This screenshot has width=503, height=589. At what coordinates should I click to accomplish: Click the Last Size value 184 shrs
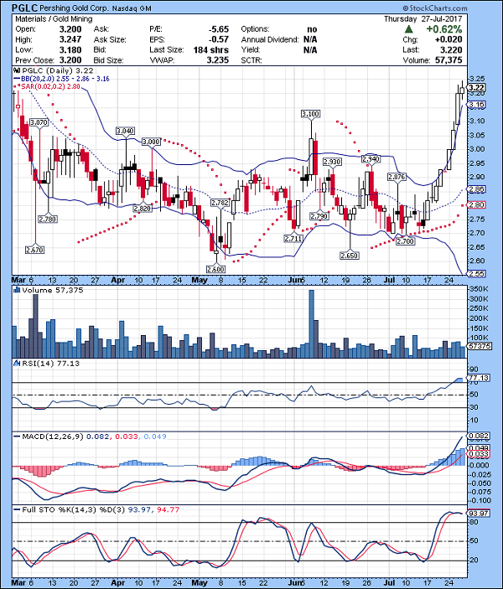[211, 50]
